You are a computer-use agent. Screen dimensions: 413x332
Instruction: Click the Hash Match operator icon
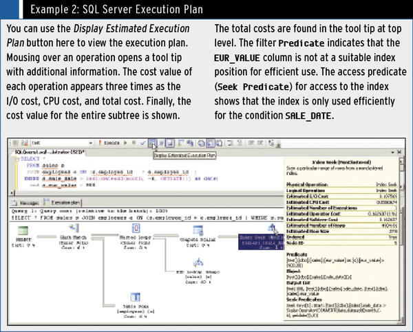[74, 228]
